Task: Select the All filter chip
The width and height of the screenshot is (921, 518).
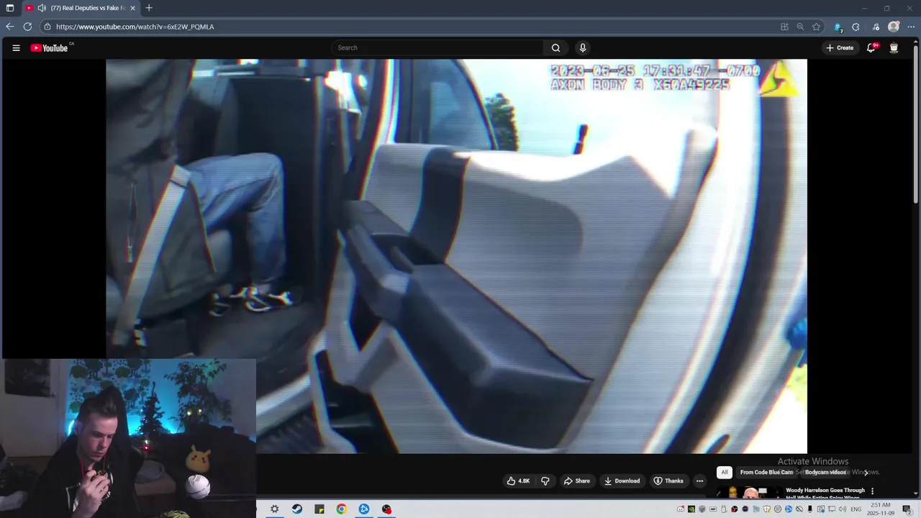Action: coord(725,472)
